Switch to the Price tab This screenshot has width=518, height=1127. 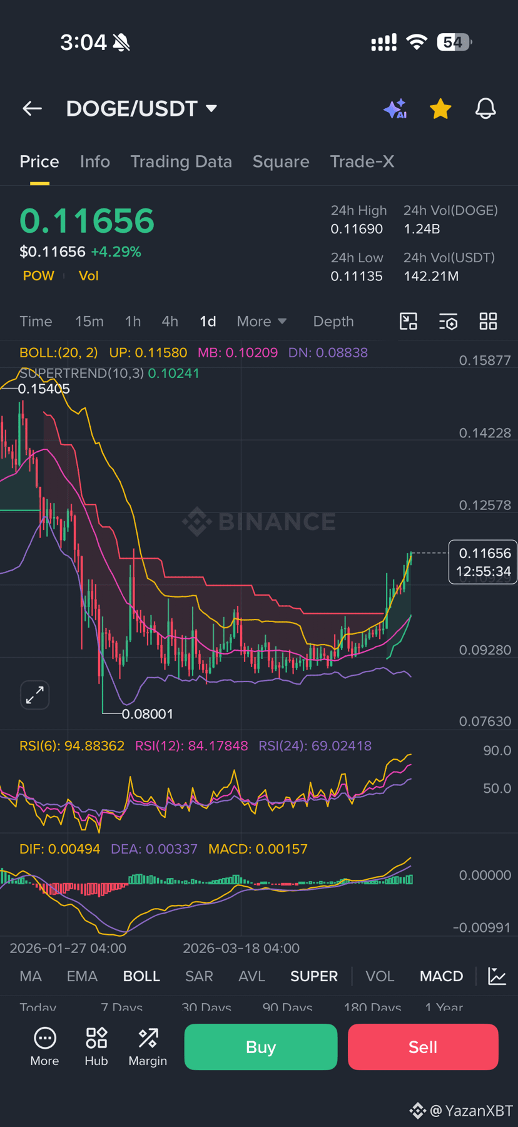coord(39,161)
